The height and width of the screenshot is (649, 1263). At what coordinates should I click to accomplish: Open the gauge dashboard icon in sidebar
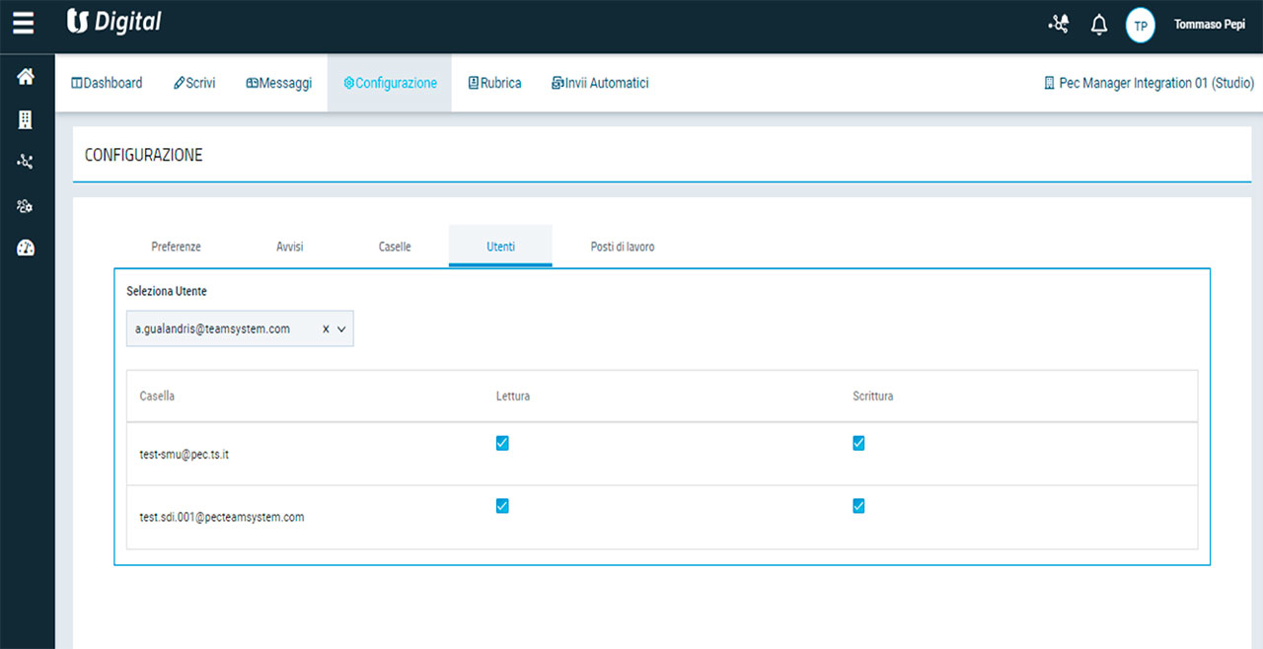click(x=26, y=249)
